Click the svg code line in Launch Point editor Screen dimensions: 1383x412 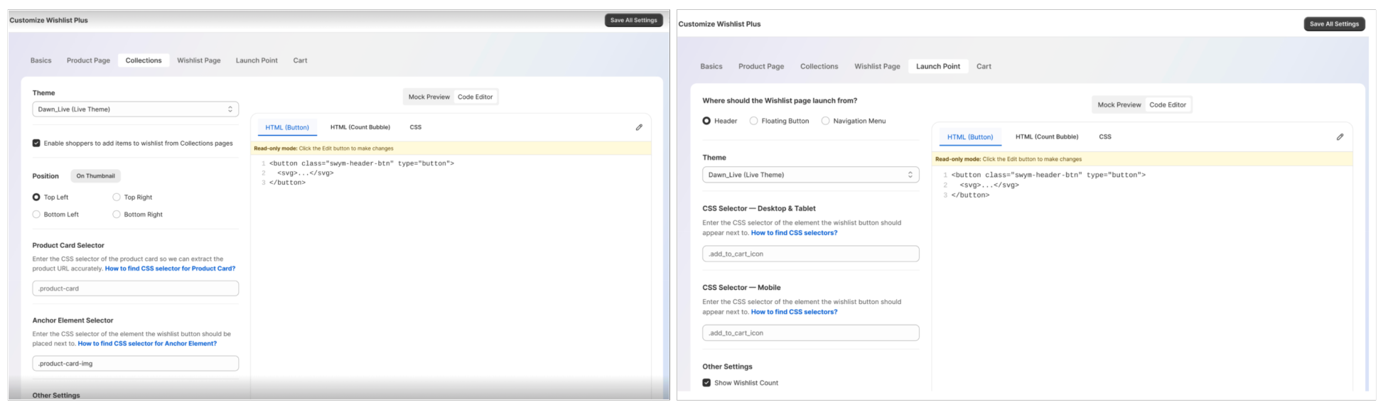tap(989, 185)
